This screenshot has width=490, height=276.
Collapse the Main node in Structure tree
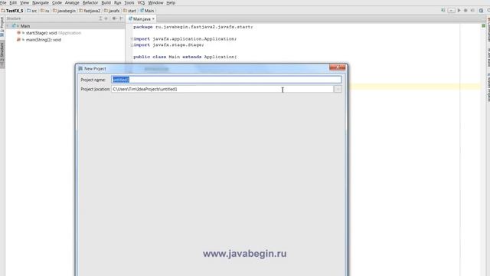(8, 26)
